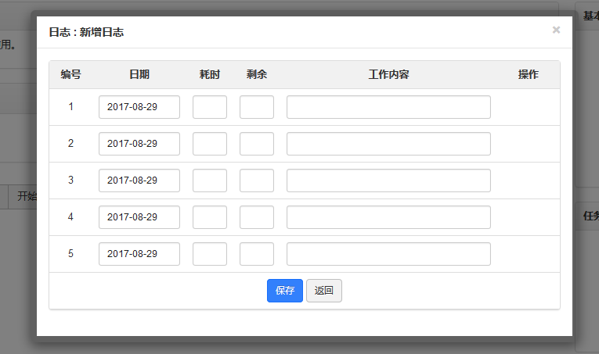Open the date field in row 3
599x354 pixels.
[x=139, y=181]
